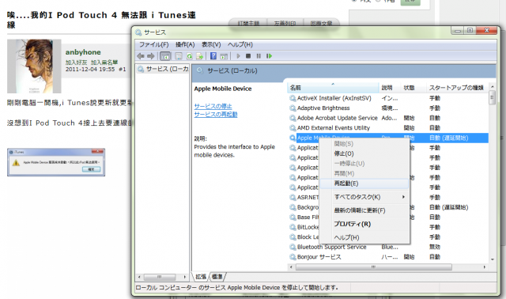The height and width of the screenshot is (299, 506).
Task: Click the service list vertical scrollbar up arrow
Action: (x=492, y=87)
